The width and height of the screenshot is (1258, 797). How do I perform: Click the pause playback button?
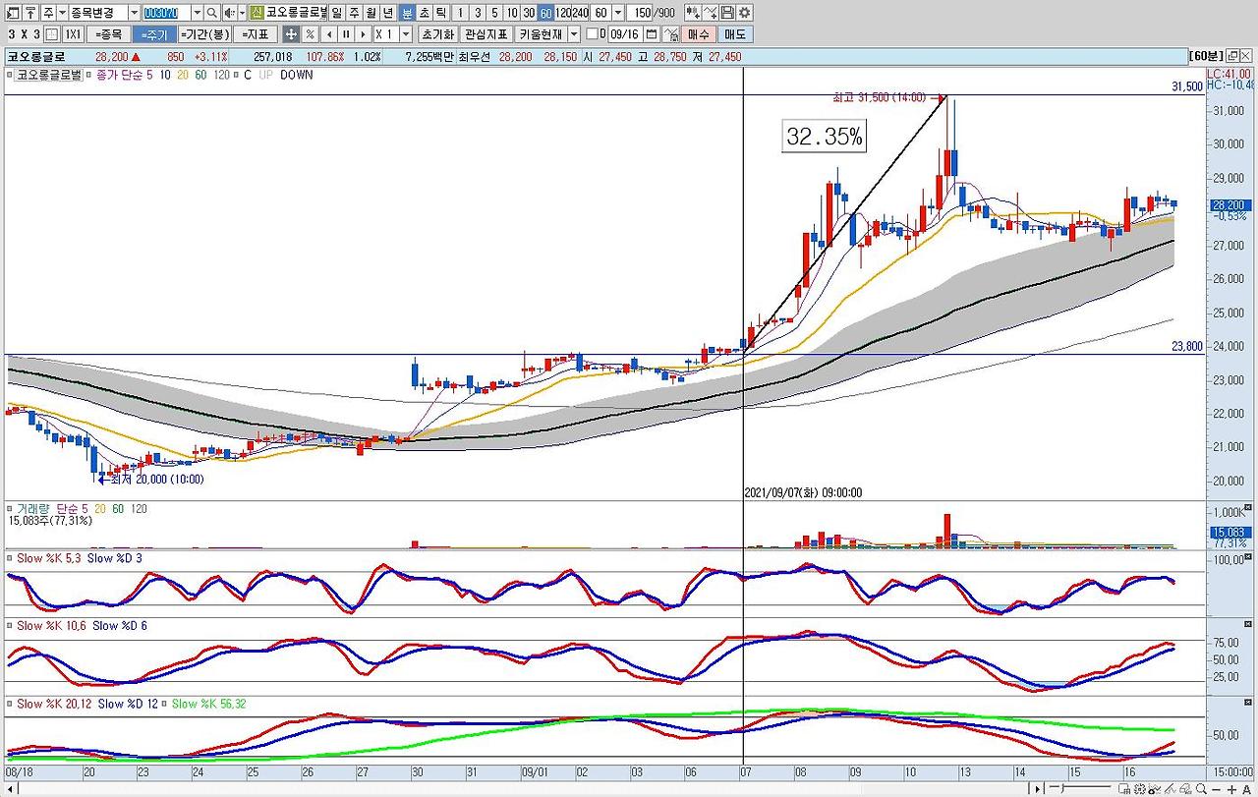tap(346, 34)
